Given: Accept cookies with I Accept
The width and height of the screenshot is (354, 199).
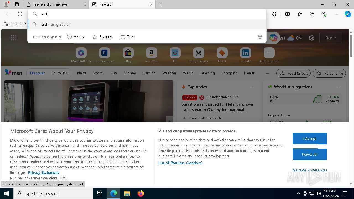Looking at the screenshot, I should 310,138.
